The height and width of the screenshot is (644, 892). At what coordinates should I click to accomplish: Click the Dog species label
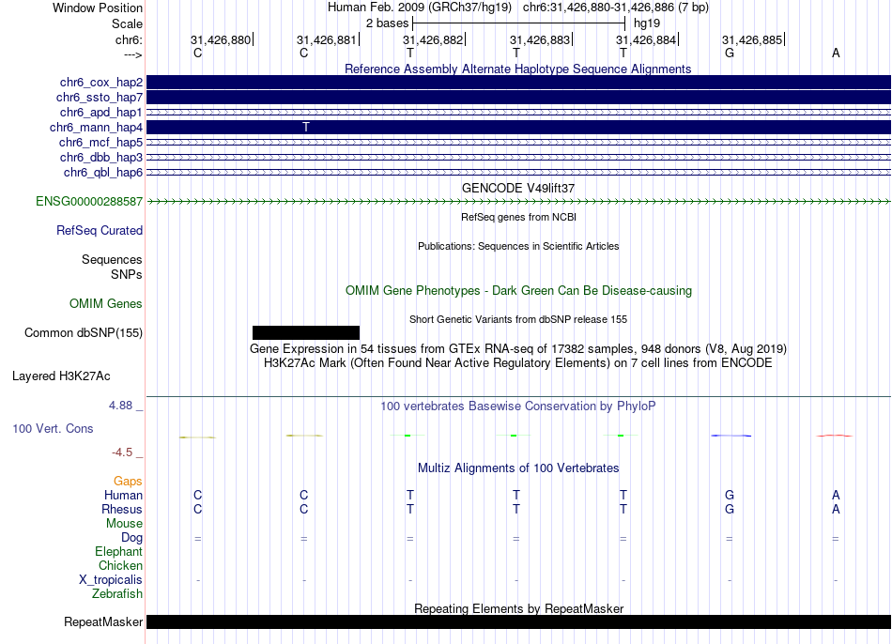[131, 538]
